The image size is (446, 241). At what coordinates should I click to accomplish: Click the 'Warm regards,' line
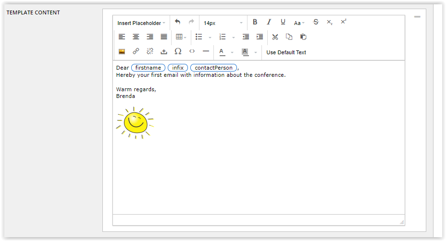pos(136,89)
